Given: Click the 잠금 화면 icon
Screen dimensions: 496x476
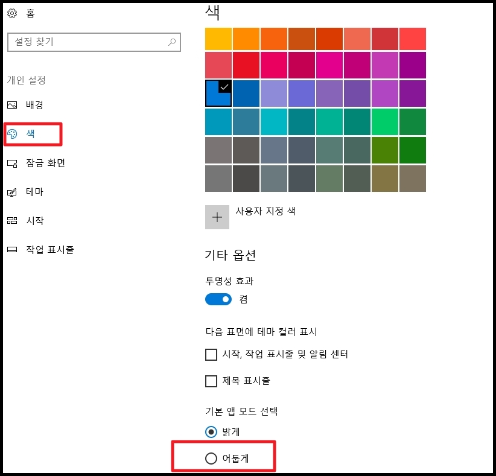Looking at the screenshot, I should coord(12,163).
